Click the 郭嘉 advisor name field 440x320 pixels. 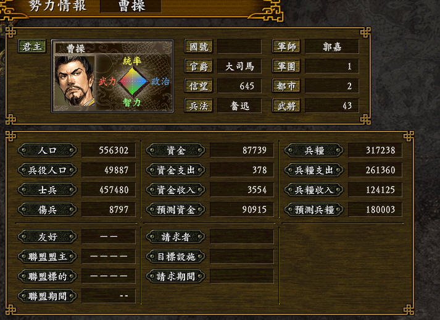point(332,46)
